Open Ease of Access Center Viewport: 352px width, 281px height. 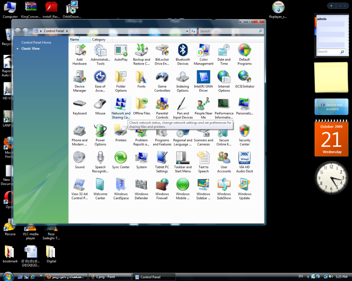[x=100, y=81]
